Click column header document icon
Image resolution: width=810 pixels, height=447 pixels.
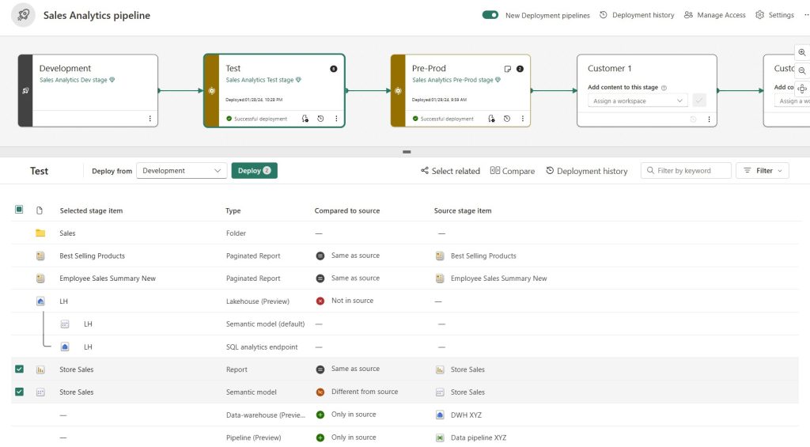[x=40, y=210]
